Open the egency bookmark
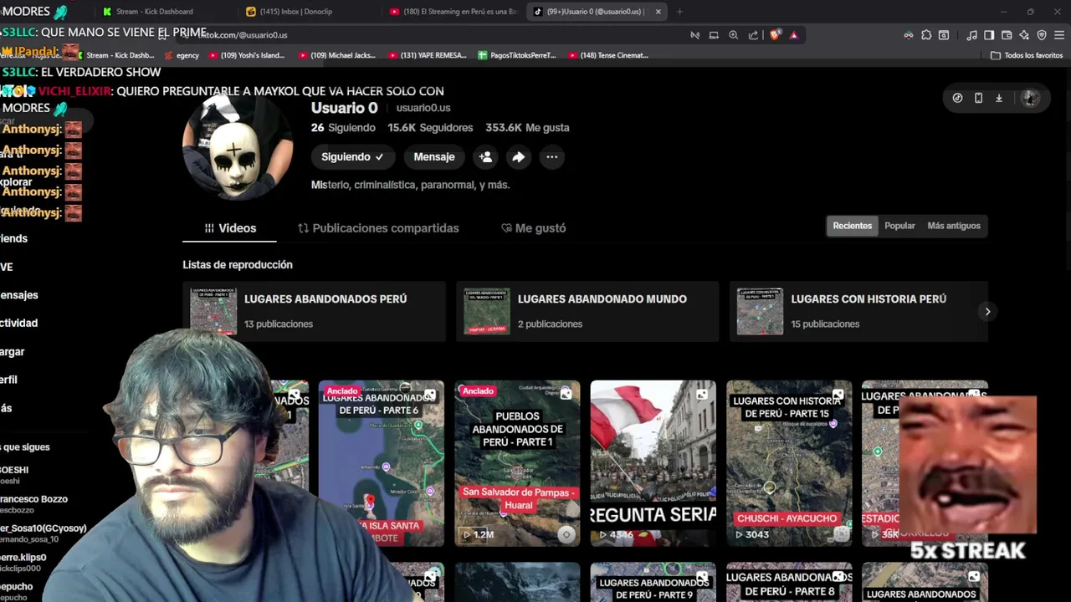 click(x=182, y=55)
